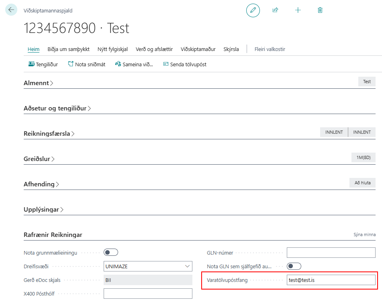Open the Skýrsla menu

point(231,49)
